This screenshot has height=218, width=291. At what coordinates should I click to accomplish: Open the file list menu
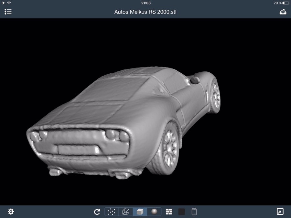8,12
